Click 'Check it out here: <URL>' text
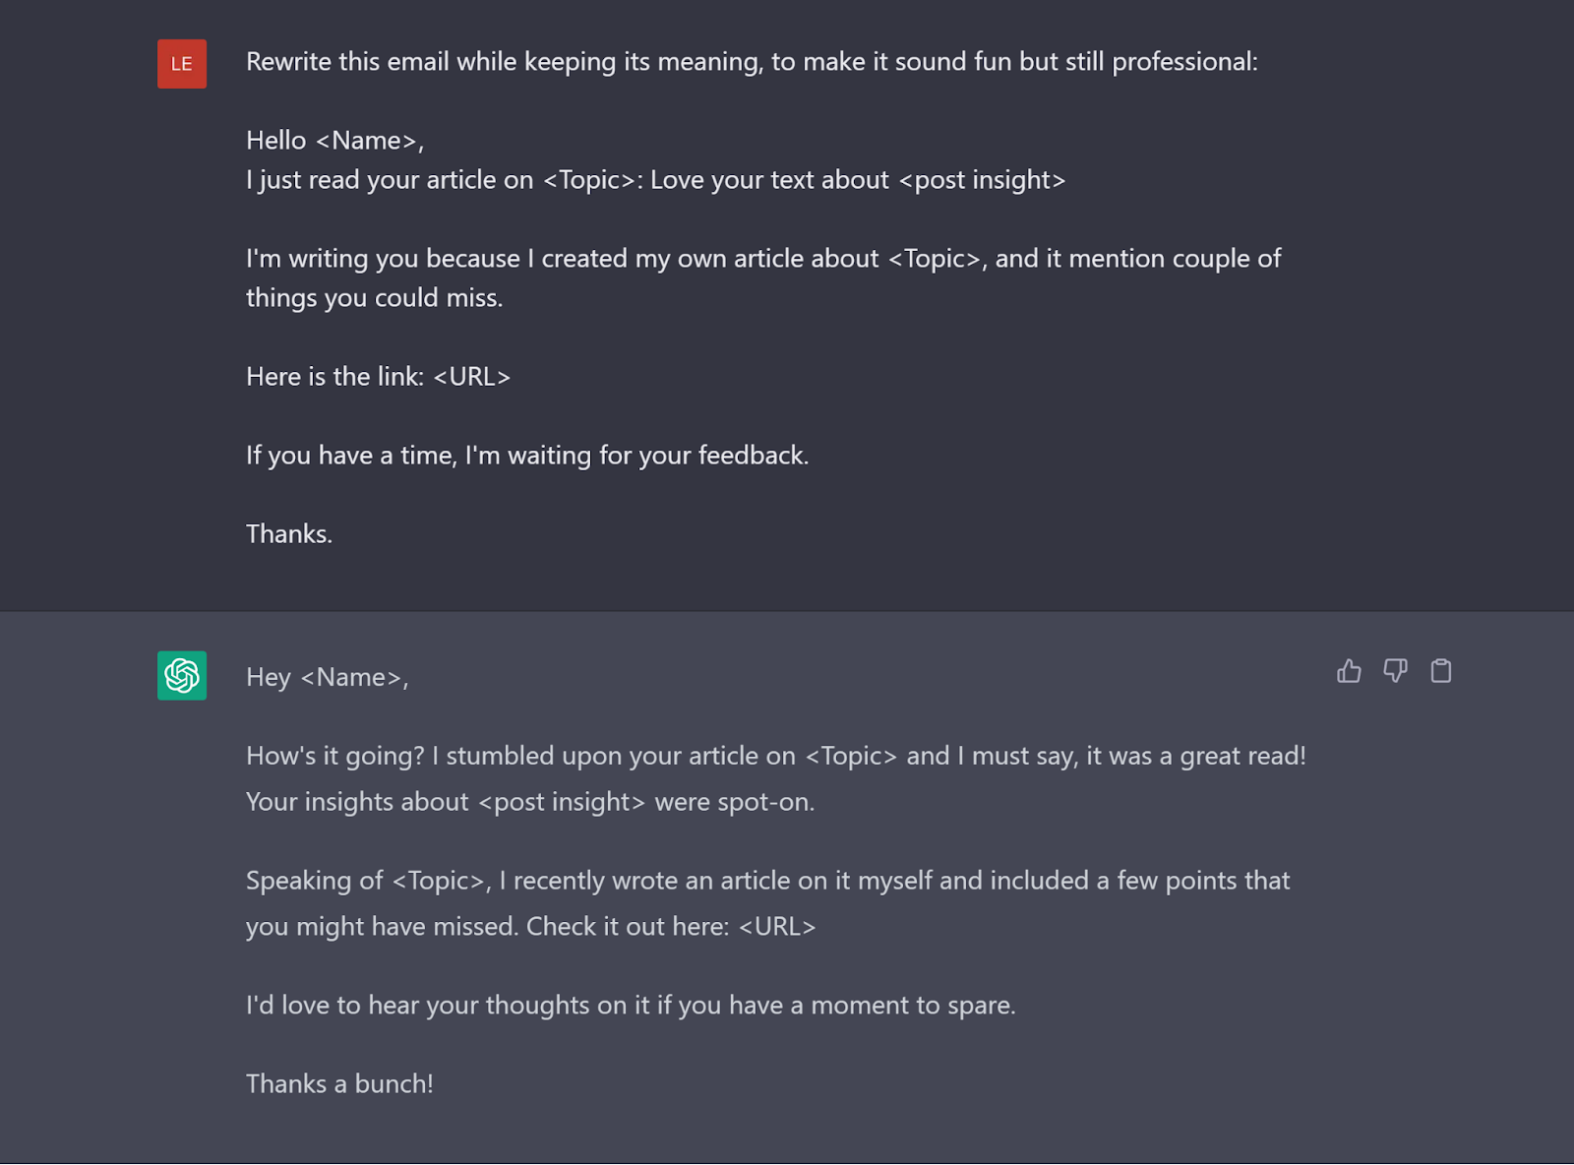Screen dimensions: 1574x1165 (671, 927)
